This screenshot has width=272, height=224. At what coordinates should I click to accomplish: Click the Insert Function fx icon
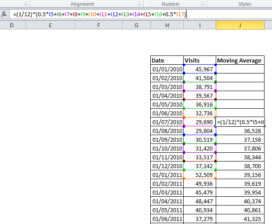pyautogui.click(x=4, y=15)
